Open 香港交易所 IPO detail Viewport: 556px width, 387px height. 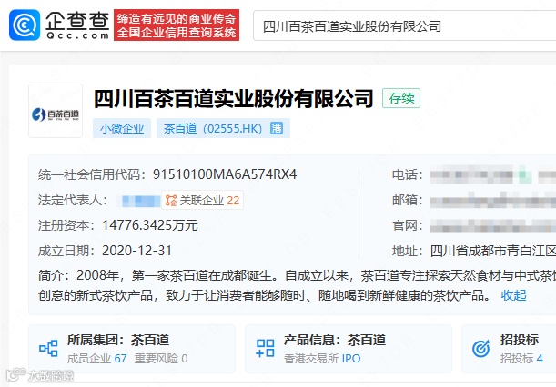click(x=322, y=358)
